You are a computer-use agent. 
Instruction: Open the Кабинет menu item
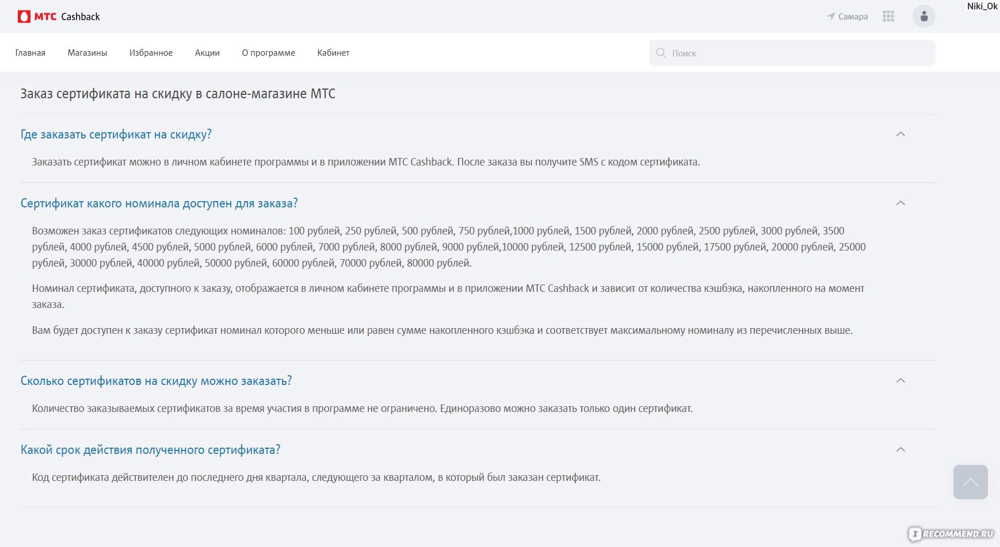[x=334, y=53]
